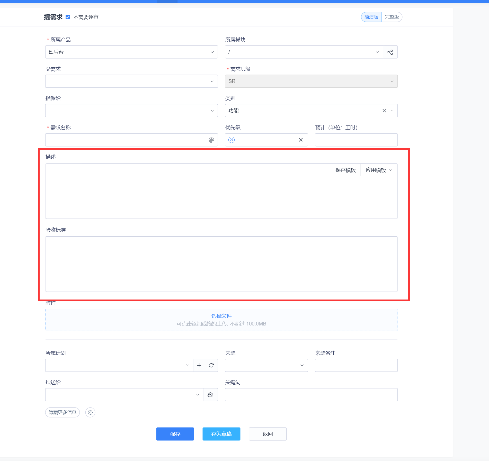The image size is (489, 462).
Task: Clear the 类别 value with X icon
Action: point(384,111)
